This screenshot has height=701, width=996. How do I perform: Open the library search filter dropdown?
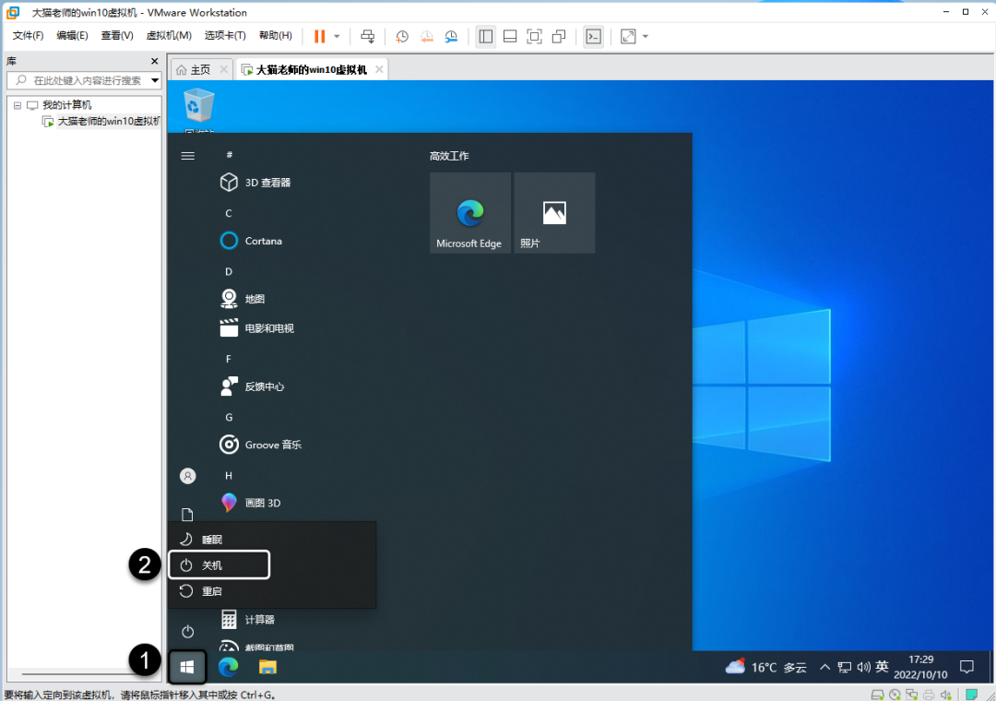155,80
